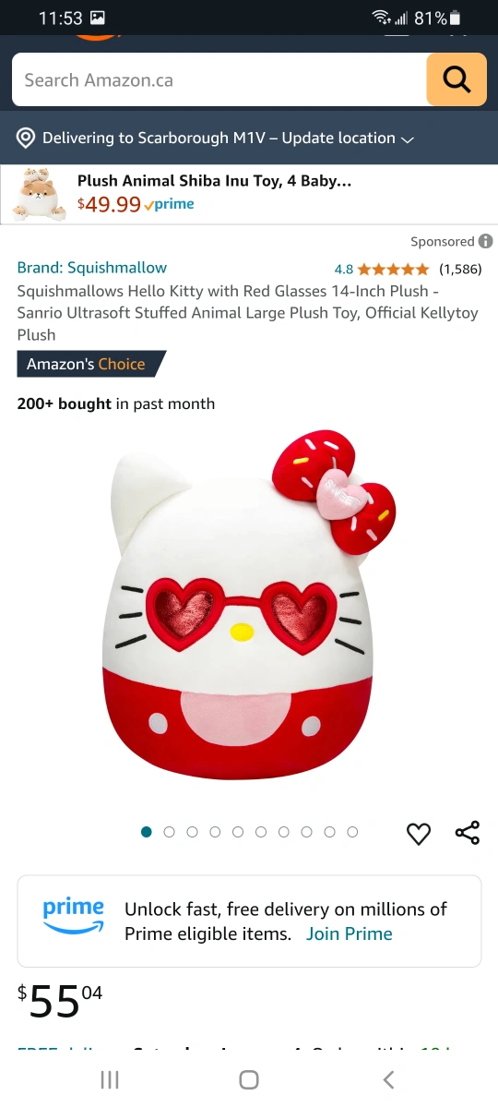Viewport: 498px width, 1108px height.
Task: Open the Join Prime link
Action: click(350, 933)
